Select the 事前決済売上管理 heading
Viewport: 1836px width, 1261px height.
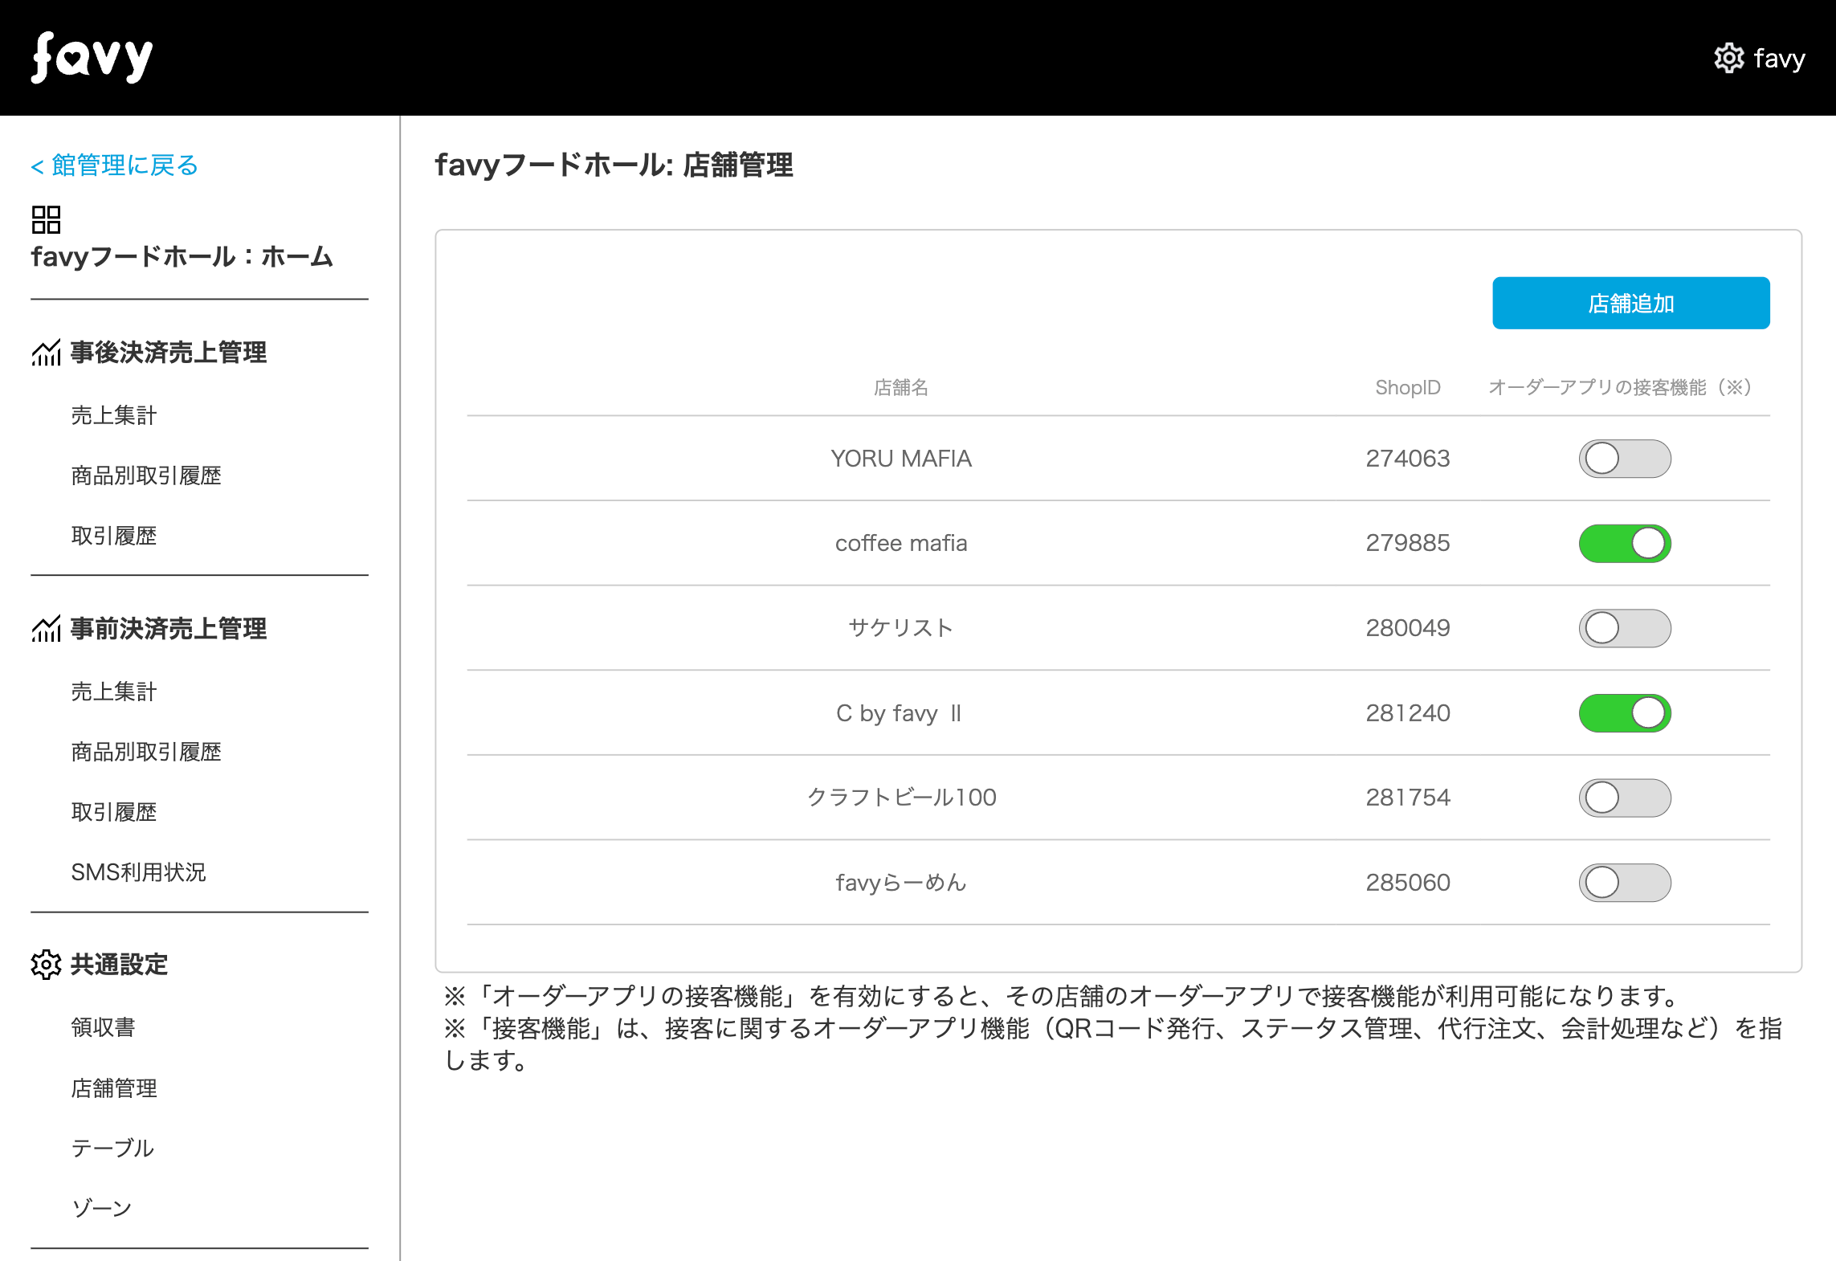coord(169,628)
